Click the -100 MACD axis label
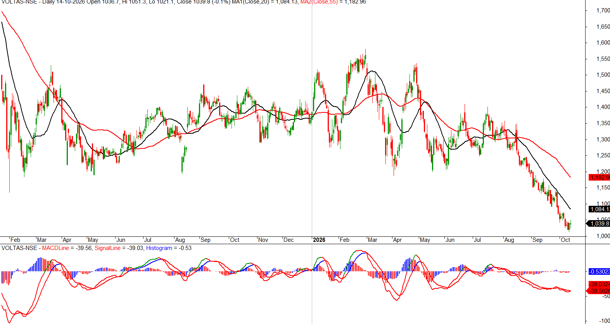Screen dimensions: 610x324 point(604,321)
